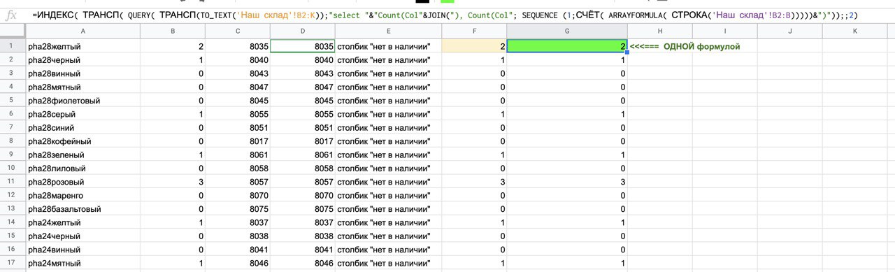Click cell 'pha28желтый'

click(x=83, y=46)
